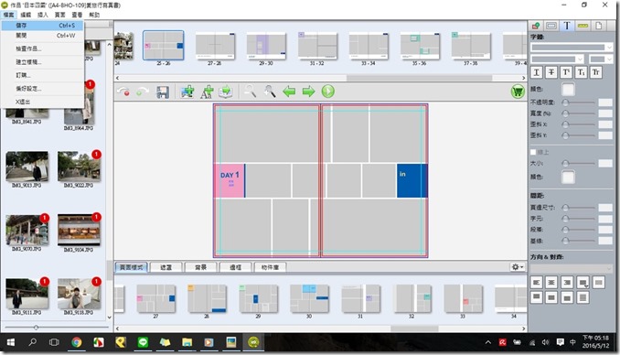Switch to the 背景 backgrounds tab
The height and width of the screenshot is (355, 620).
tap(201, 267)
